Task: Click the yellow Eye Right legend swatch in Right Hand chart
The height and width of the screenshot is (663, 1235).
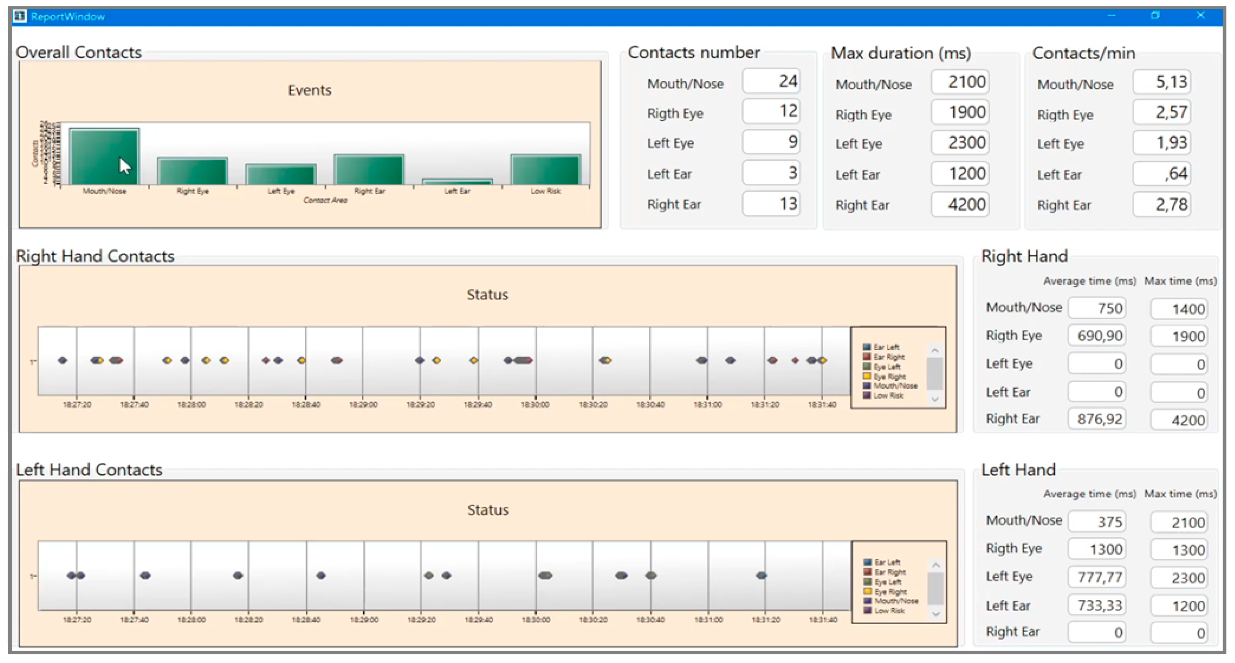Action: (x=867, y=376)
